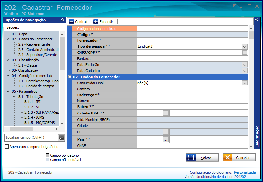Select 4.1 - Parcelamento tree item

(38, 81)
